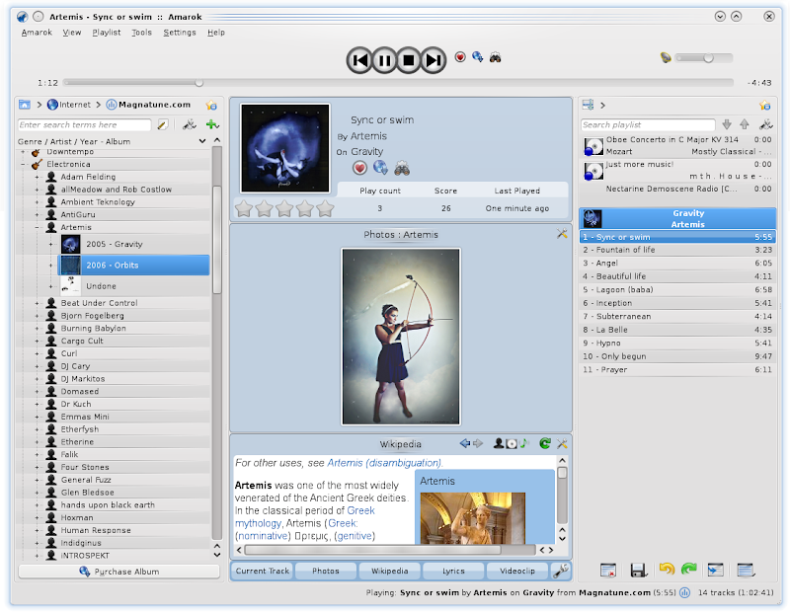Open the Wikipedia applet settings icon
The image size is (790, 613).
point(562,444)
